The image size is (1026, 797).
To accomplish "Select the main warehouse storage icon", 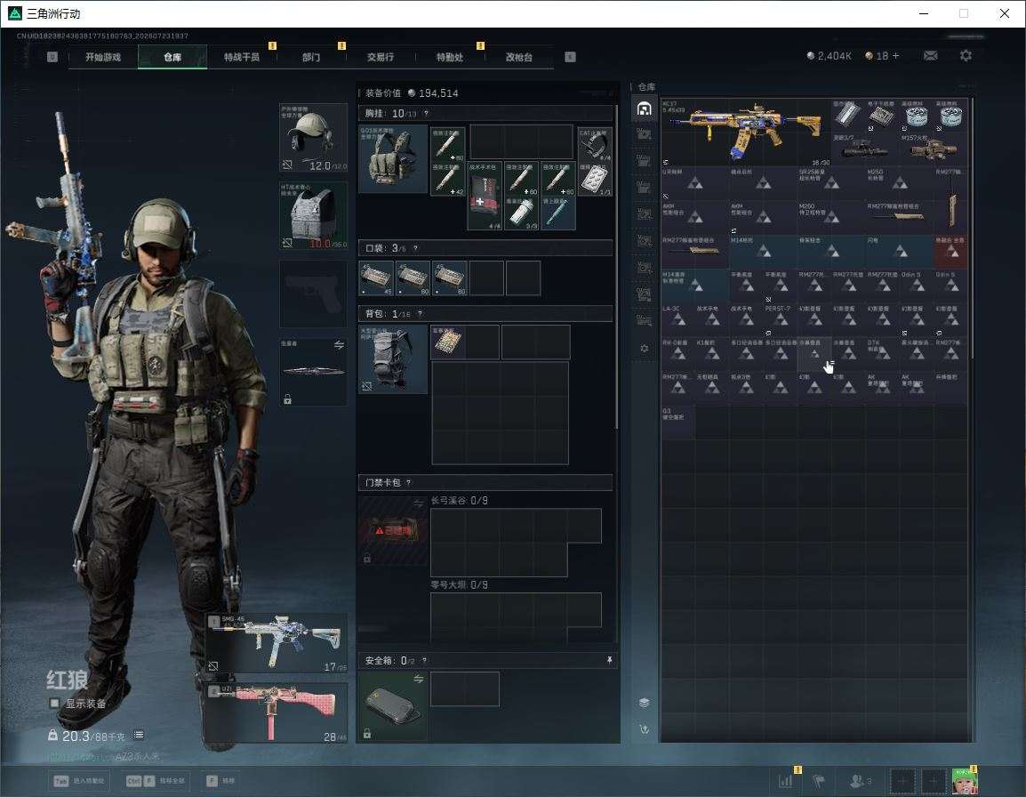I will (x=644, y=109).
